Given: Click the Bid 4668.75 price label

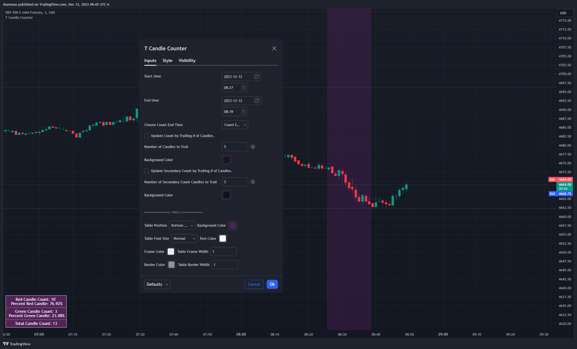Looking at the screenshot, I should click(560, 194).
